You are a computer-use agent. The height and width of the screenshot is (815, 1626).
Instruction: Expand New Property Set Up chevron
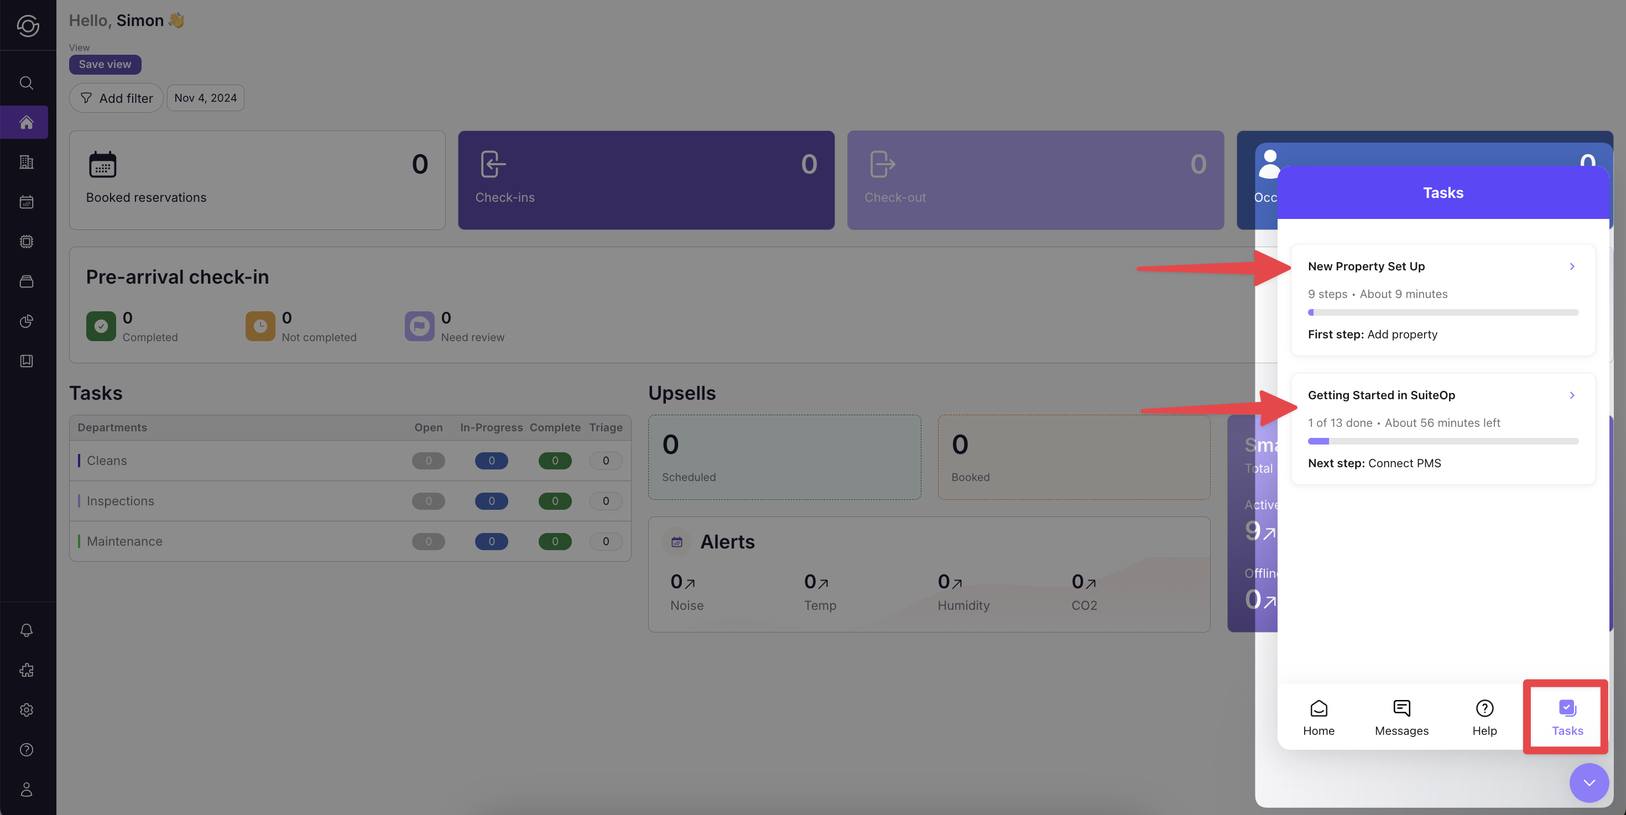point(1572,266)
